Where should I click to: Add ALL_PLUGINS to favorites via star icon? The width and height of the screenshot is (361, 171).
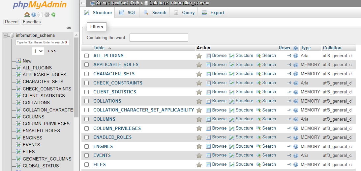199,56
